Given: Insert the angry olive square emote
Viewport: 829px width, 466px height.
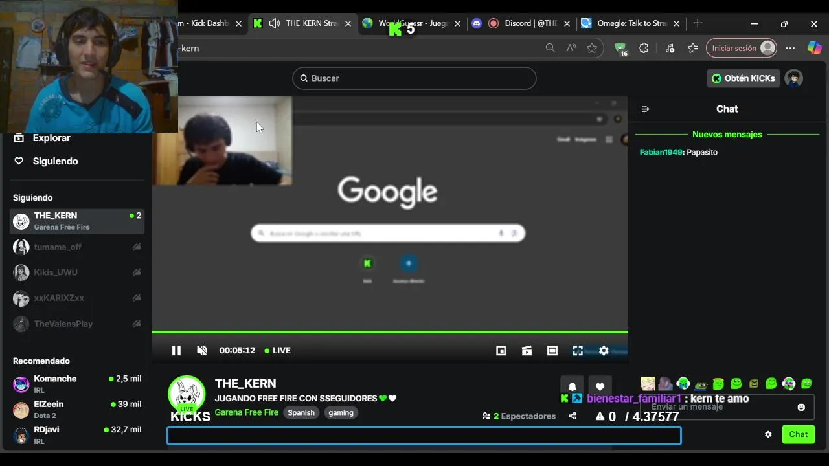Looking at the screenshot, I should 753,384.
